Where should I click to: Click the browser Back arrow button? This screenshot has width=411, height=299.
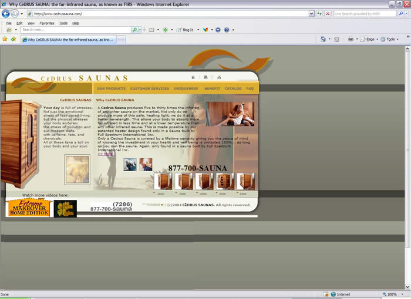(5, 13)
